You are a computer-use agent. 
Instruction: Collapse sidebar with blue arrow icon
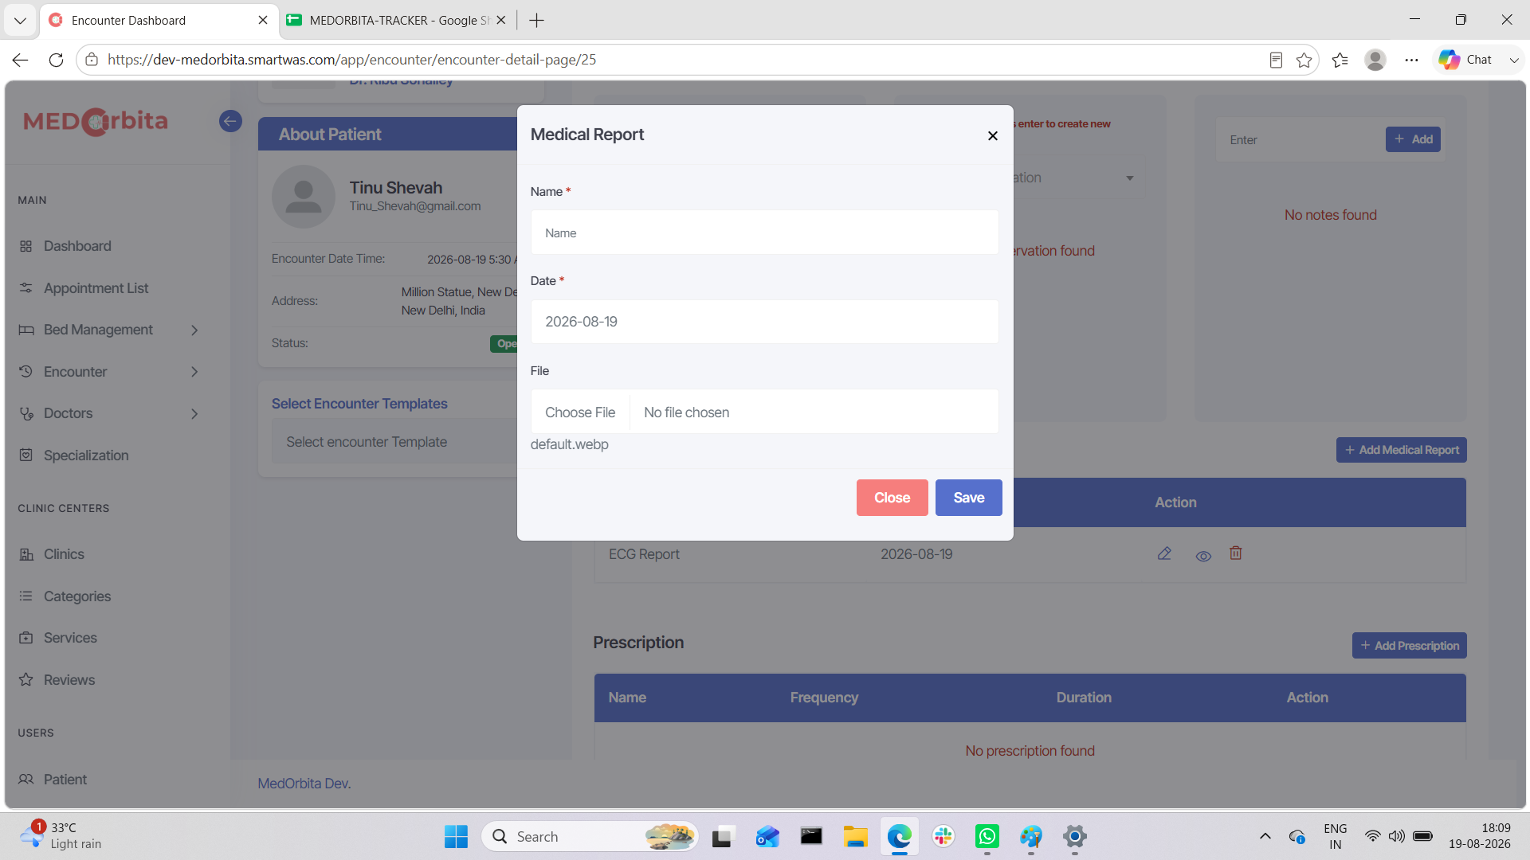(x=230, y=121)
